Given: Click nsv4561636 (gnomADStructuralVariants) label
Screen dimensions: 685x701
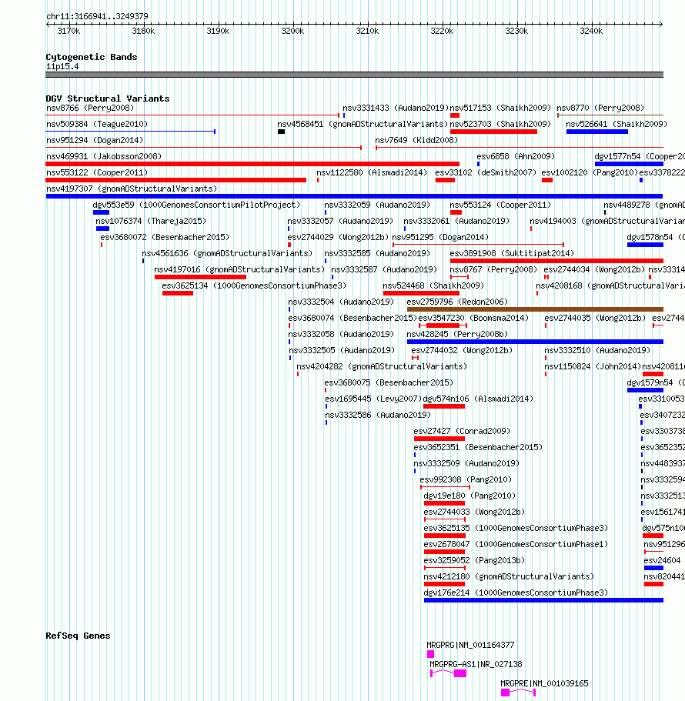Looking at the screenshot, I should pos(227,253).
